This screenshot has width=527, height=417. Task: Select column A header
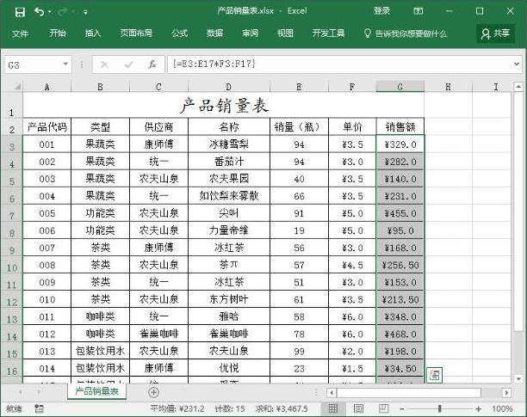click(46, 87)
